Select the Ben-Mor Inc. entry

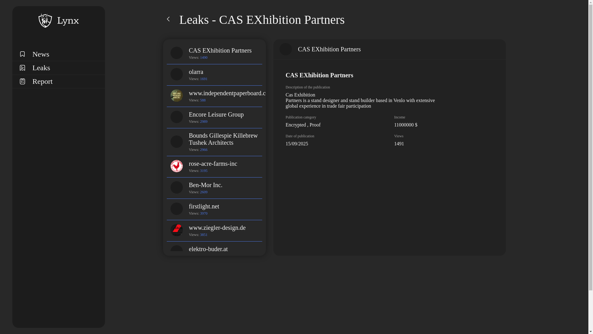click(x=206, y=185)
